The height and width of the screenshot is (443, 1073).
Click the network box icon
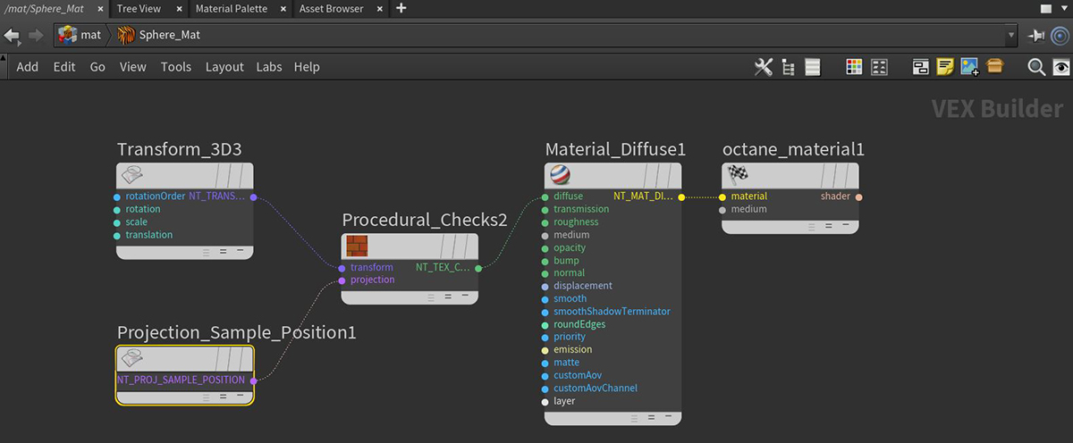(920, 67)
